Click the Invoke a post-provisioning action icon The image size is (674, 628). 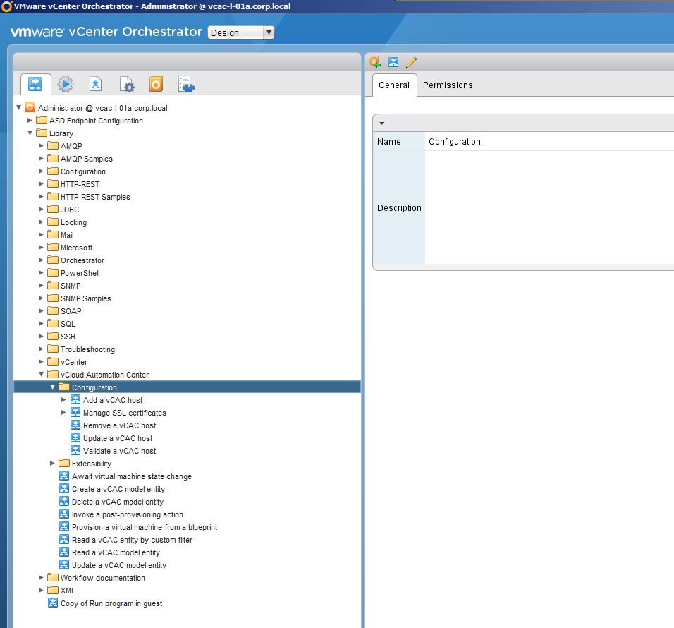pyautogui.click(x=64, y=514)
